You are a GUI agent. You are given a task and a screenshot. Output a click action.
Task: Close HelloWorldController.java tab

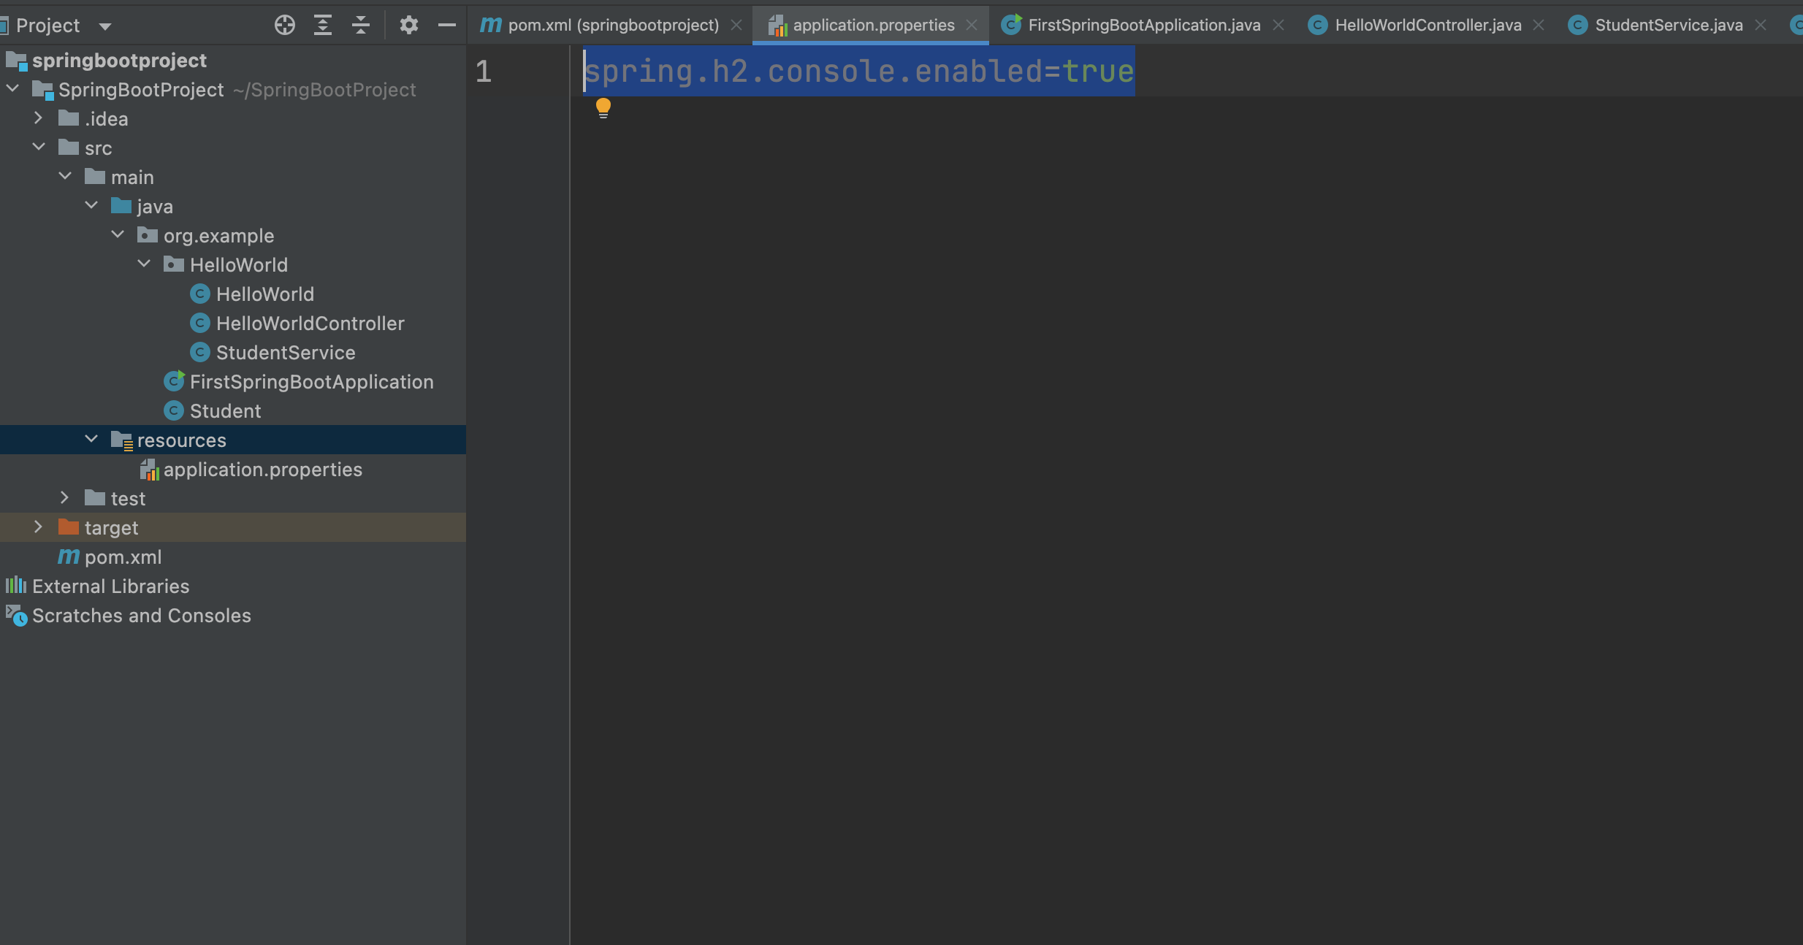1539,26
